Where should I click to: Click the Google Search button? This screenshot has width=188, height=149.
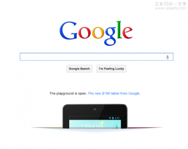pos(79,69)
